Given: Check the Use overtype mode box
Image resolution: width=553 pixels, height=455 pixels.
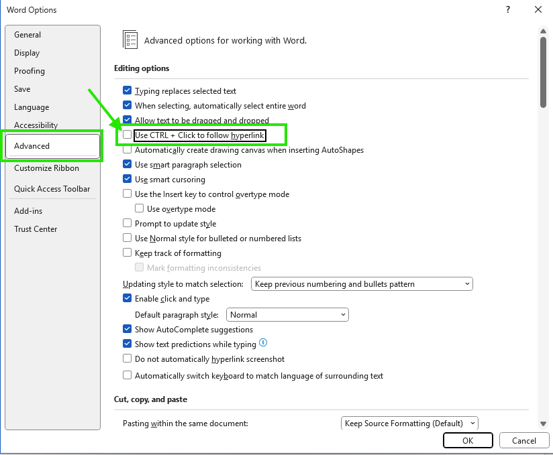Looking at the screenshot, I should click(140, 208).
